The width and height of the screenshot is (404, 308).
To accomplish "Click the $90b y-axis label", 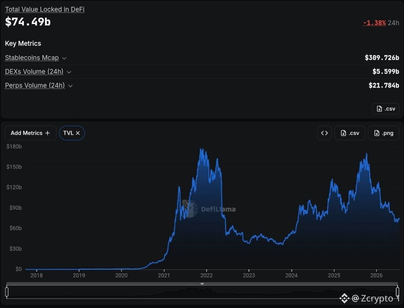I will pyautogui.click(x=15, y=208).
